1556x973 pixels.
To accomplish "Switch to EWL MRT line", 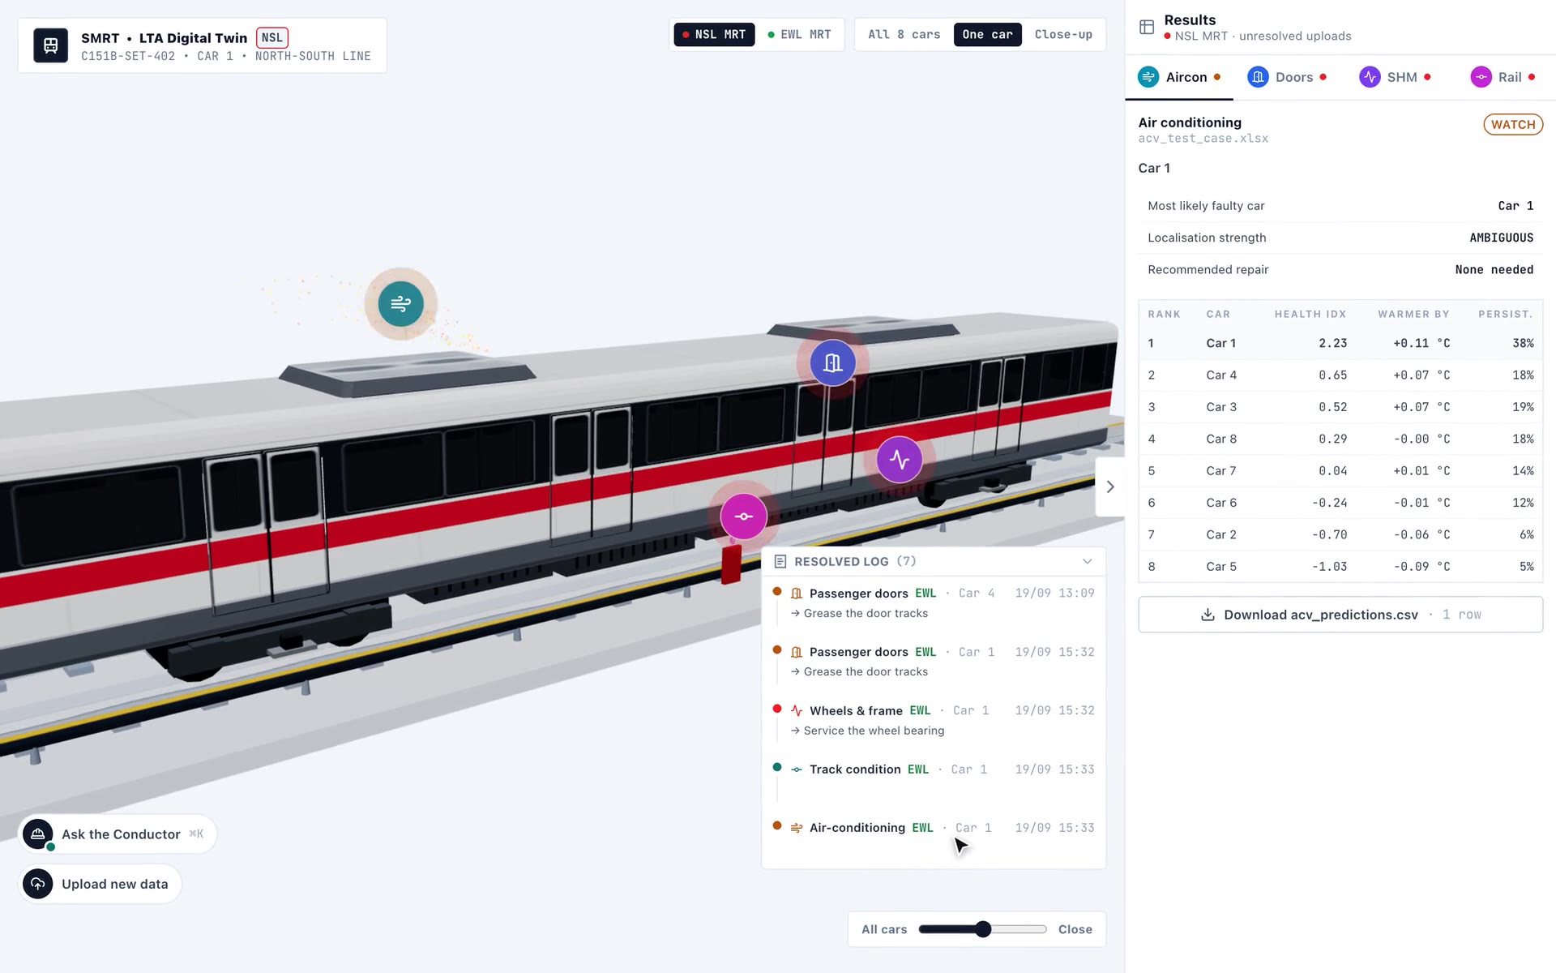I will (799, 35).
